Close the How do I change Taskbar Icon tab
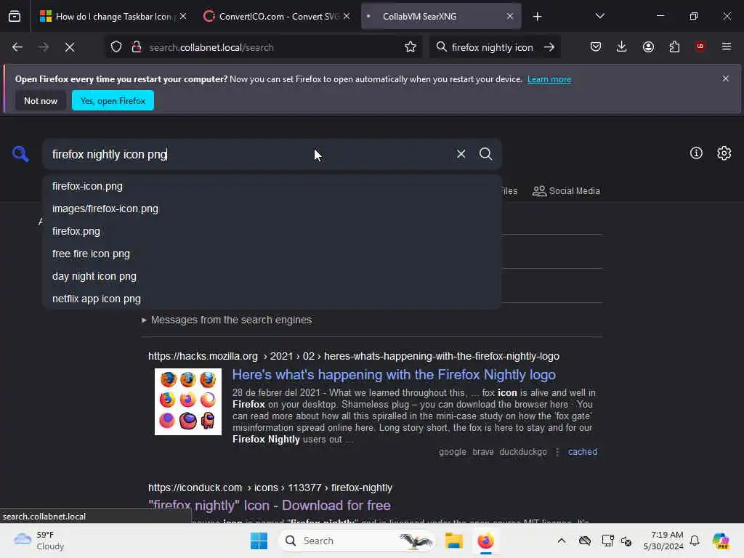This screenshot has height=558, width=744. tap(183, 16)
